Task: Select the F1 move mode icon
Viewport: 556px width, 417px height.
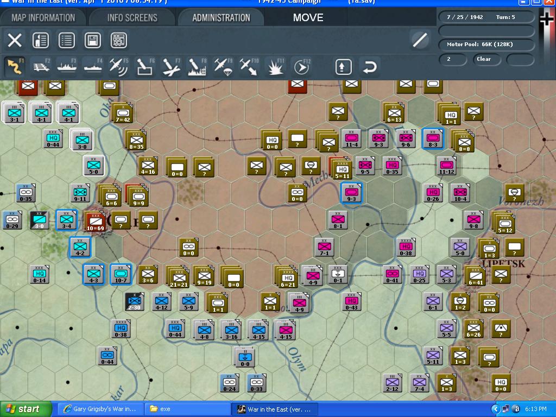Action: click(15, 67)
